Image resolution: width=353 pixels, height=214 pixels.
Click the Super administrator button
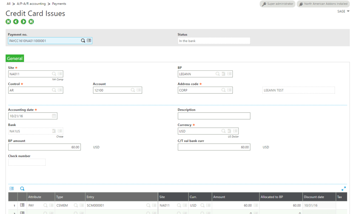[x=278, y=4]
